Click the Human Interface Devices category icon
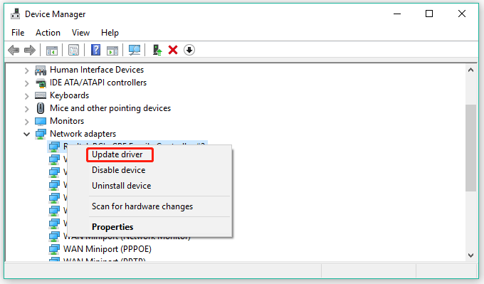The width and height of the screenshot is (484, 284). click(x=41, y=70)
